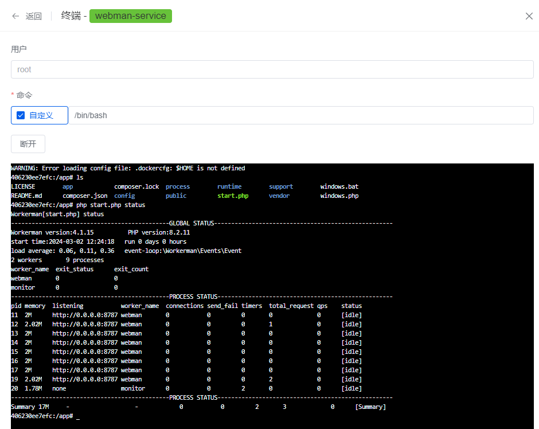This screenshot has height=429, width=539.
Task: Click the pid 19 process row
Action: coord(186,380)
